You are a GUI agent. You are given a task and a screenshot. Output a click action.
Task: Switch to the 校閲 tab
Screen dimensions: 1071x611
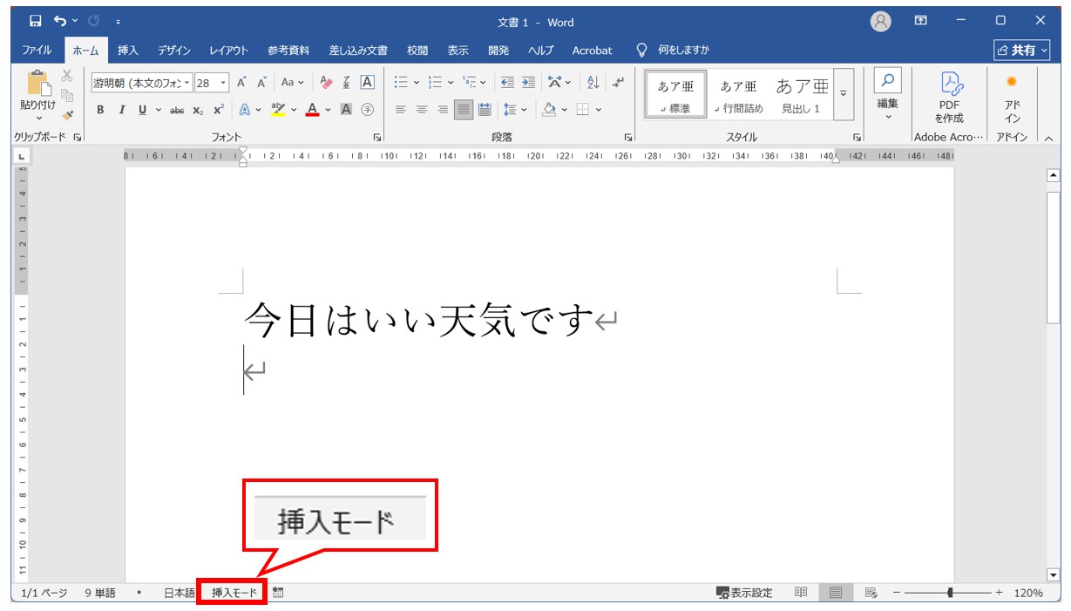tap(417, 51)
